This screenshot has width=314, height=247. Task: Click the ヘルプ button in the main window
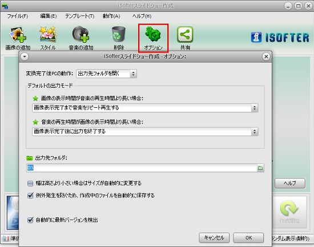tap(290, 183)
